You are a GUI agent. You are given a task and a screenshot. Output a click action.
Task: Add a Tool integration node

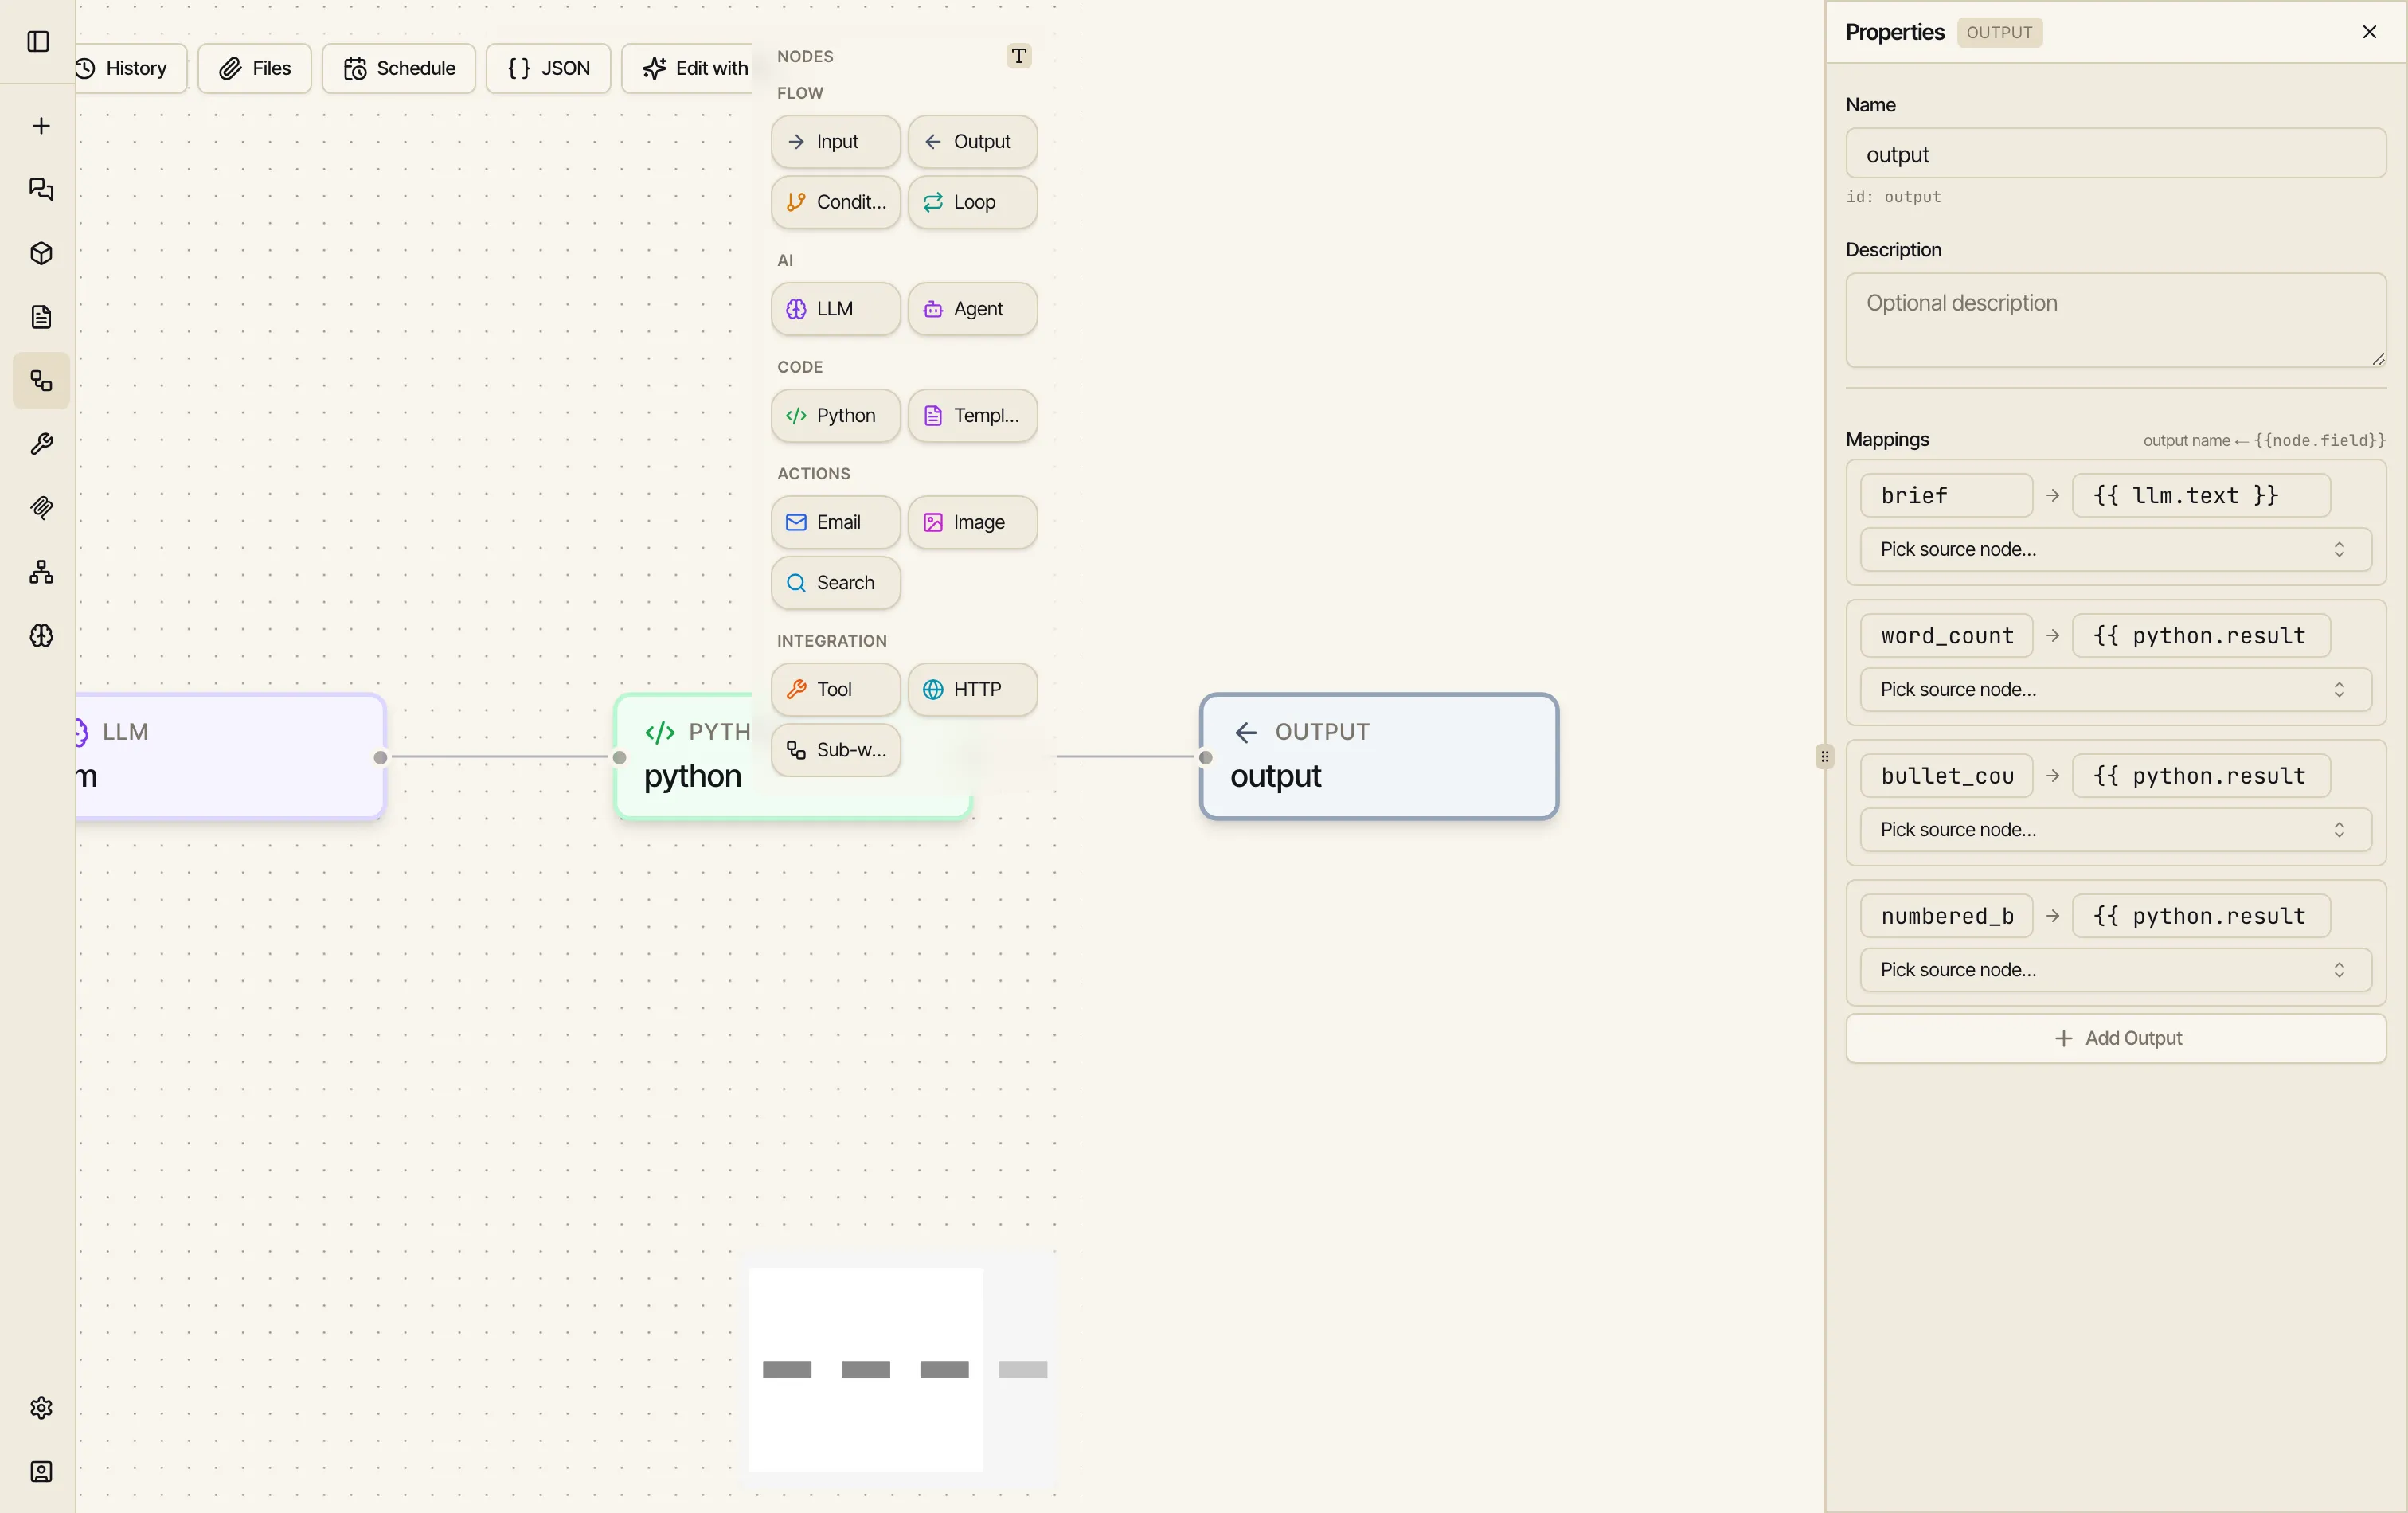pos(835,690)
